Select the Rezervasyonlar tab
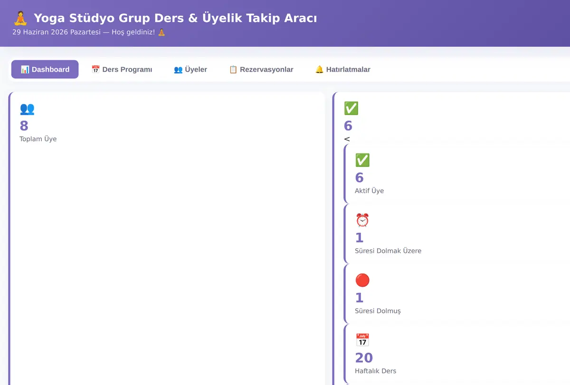Screen dimensions: 570x385 261,69
